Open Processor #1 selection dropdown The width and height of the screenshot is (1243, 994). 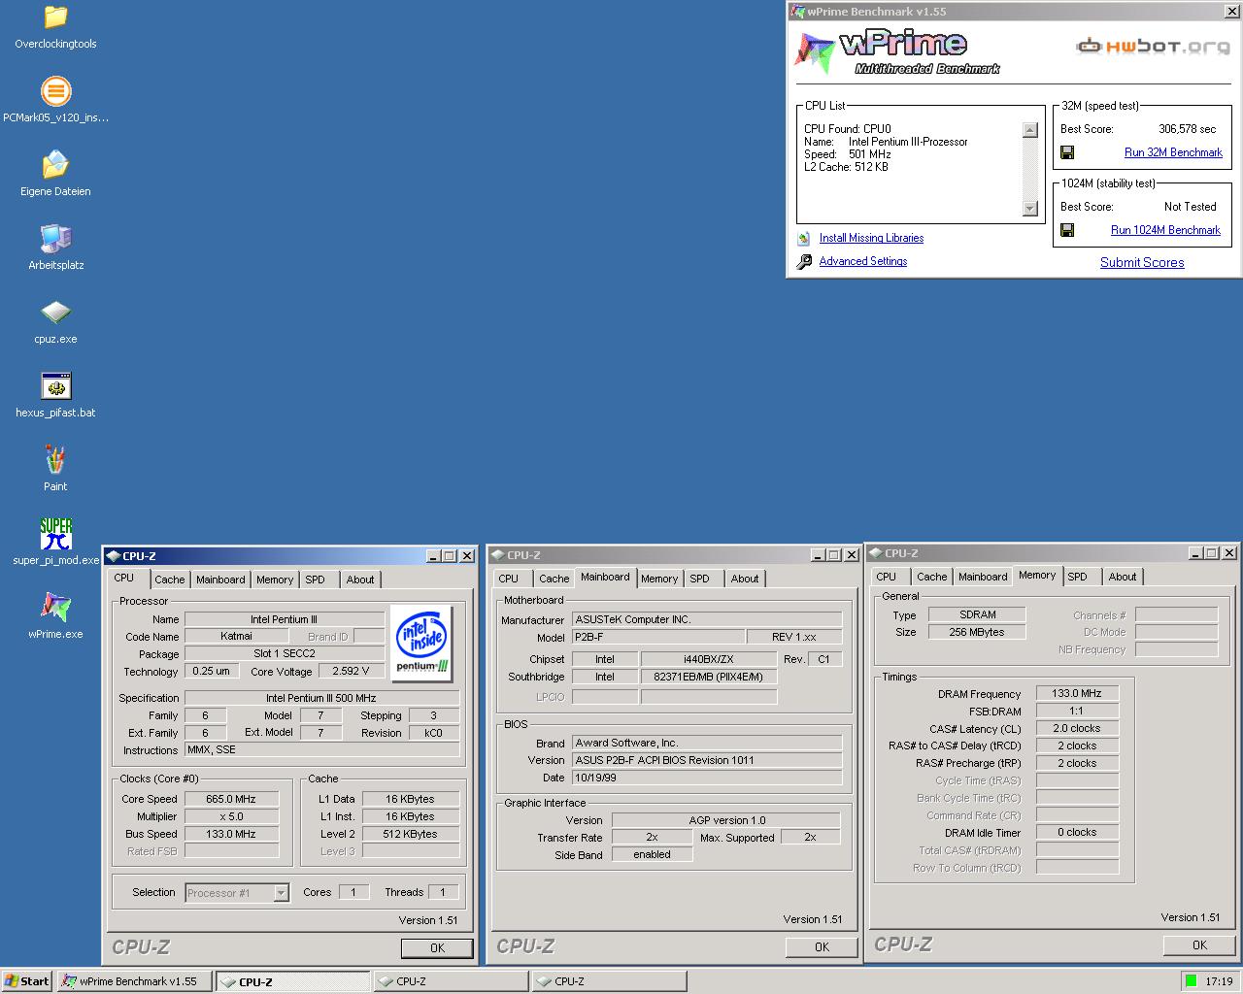point(281,893)
